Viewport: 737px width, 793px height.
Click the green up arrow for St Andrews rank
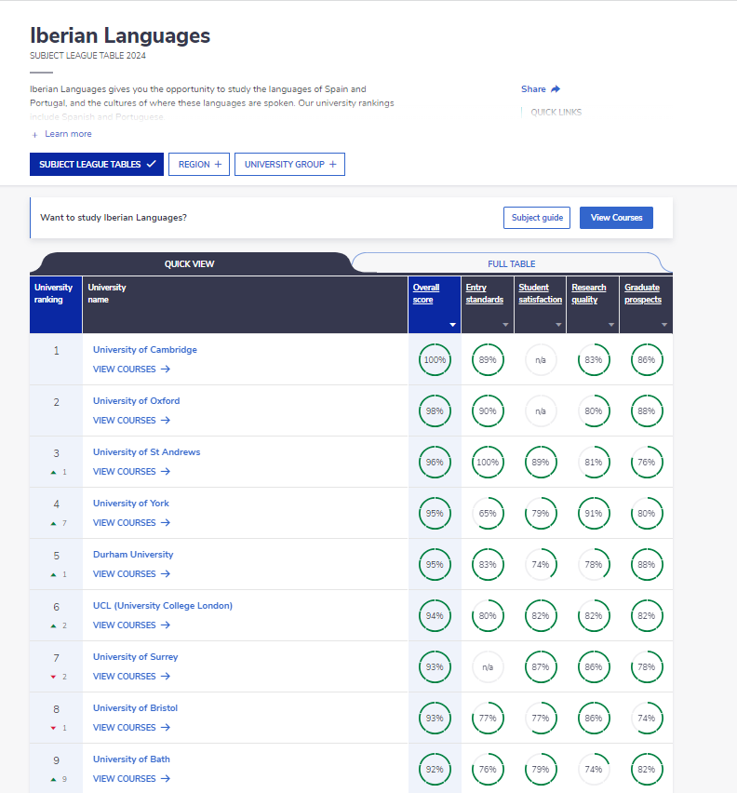pyautogui.click(x=53, y=473)
